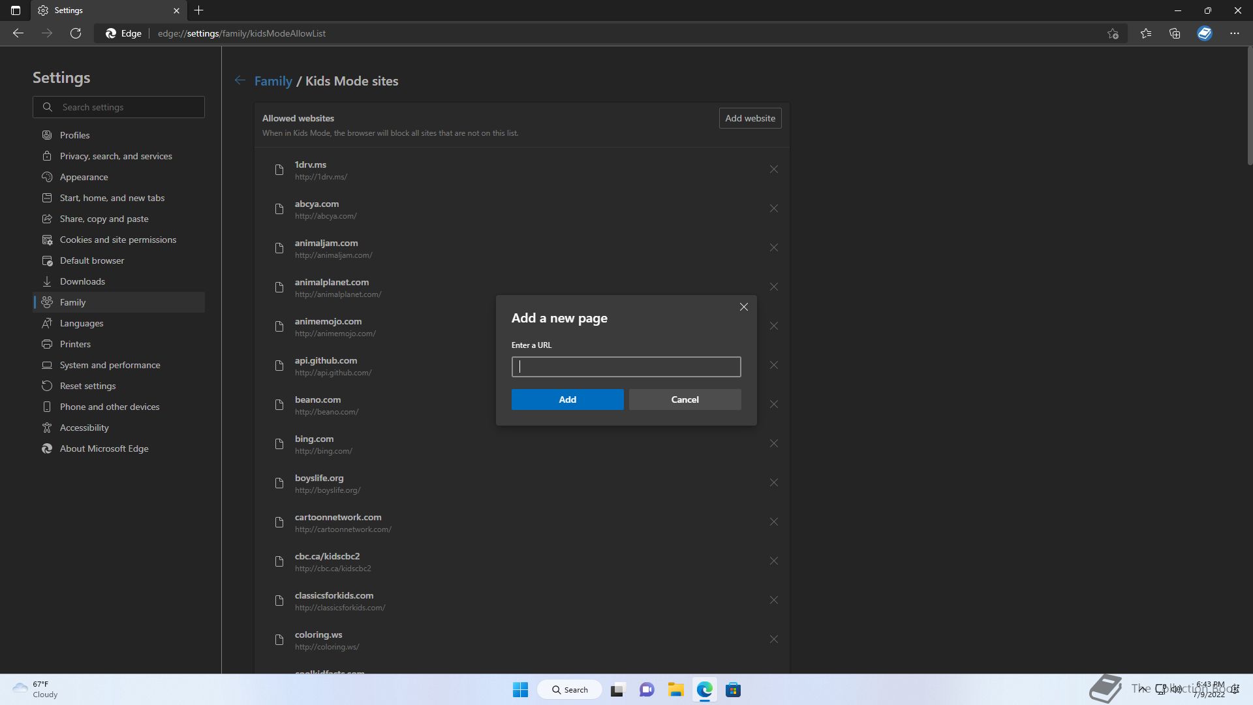Remove 1drv.ms from allowed websites
This screenshot has width=1253, height=705.
773,170
